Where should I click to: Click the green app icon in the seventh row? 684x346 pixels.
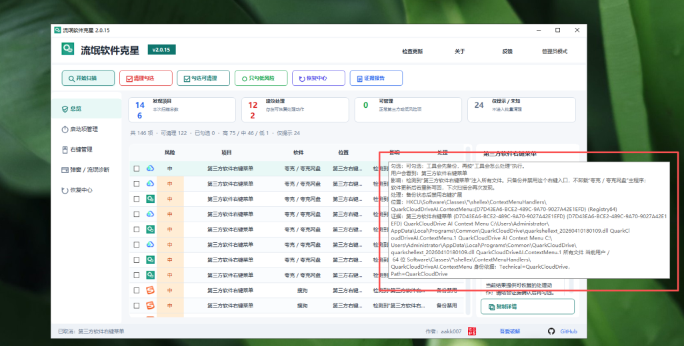(x=150, y=259)
